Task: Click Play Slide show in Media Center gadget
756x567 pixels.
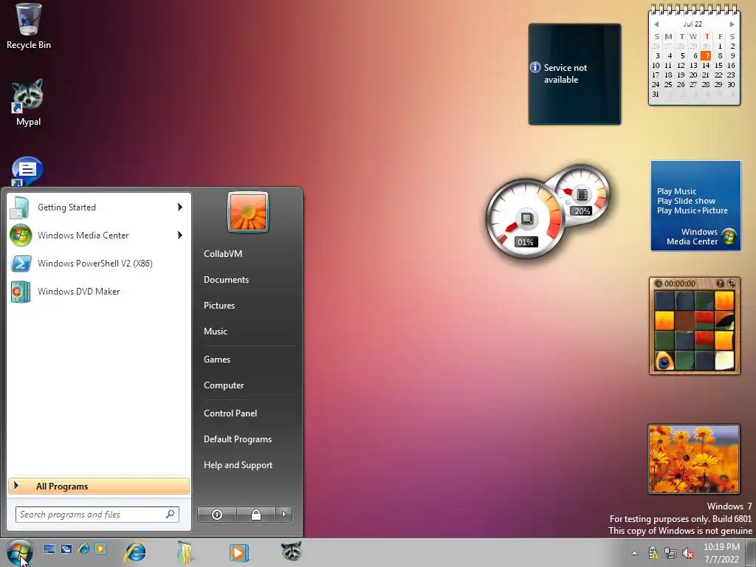Action: click(686, 201)
